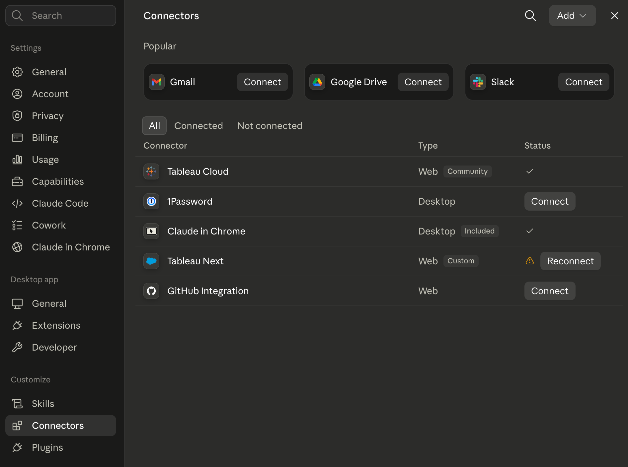Click the Tableau Cloud connector icon
This screenshot has width=628, height=467.
tap(151, 171)
